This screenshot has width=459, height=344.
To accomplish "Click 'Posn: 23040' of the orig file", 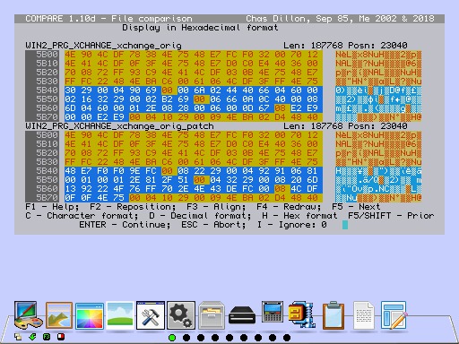I will click(x=377, y=46).
